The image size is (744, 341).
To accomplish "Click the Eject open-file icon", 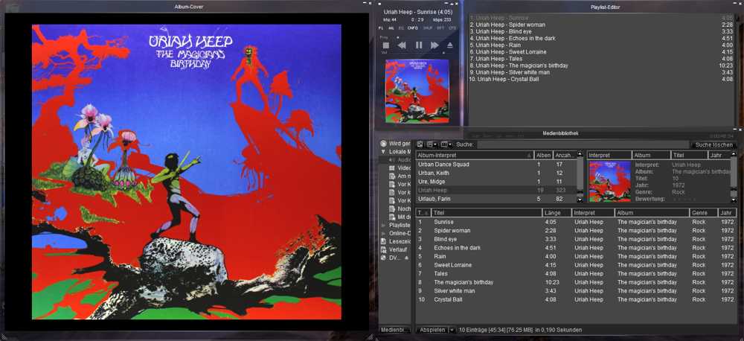I will tap(449, 45).
